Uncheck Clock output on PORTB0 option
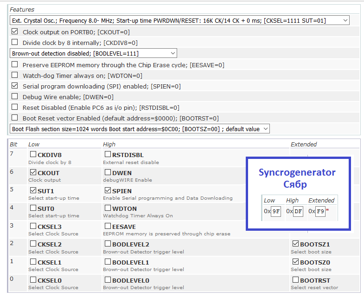Image resolution: width=364 pixels, height=297 pixels. (x=15, y=32)
